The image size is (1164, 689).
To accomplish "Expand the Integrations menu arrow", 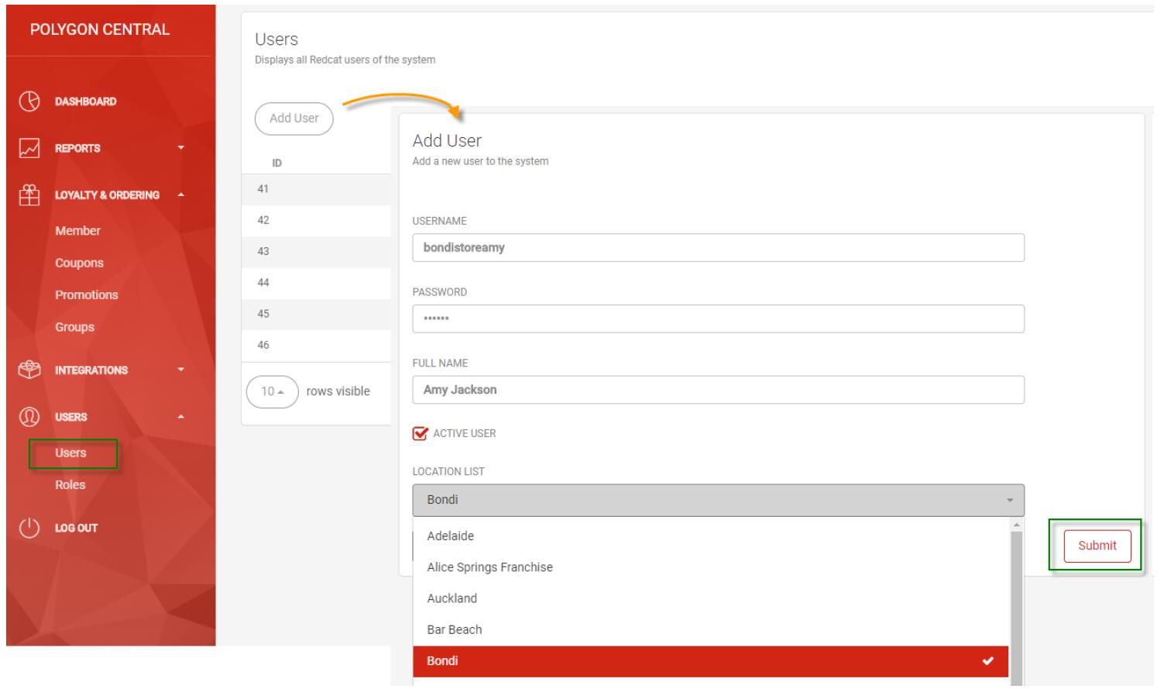I will [x=181, y=370].
